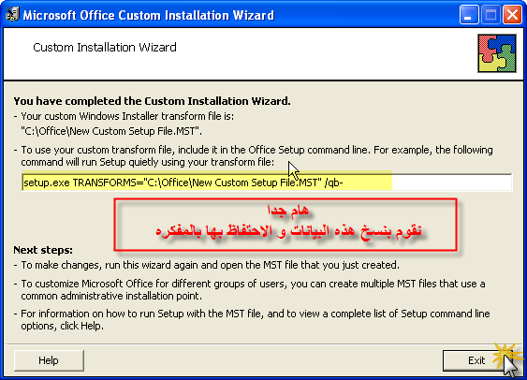Minimize the Custom Installation Wizard window

coord(469,15)
